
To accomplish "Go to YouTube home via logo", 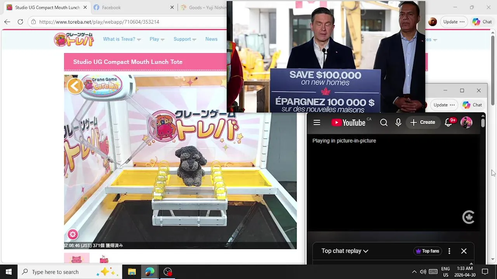I will [348, 122].
